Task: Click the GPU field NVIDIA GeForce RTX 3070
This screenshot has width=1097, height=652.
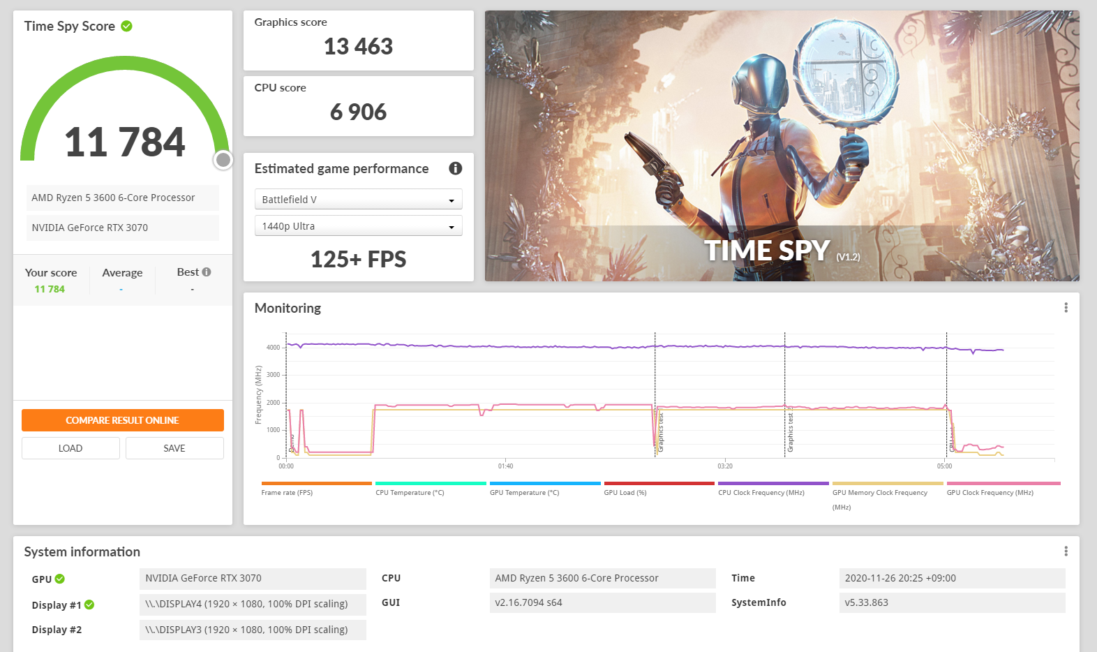Action: coord(253,578)
